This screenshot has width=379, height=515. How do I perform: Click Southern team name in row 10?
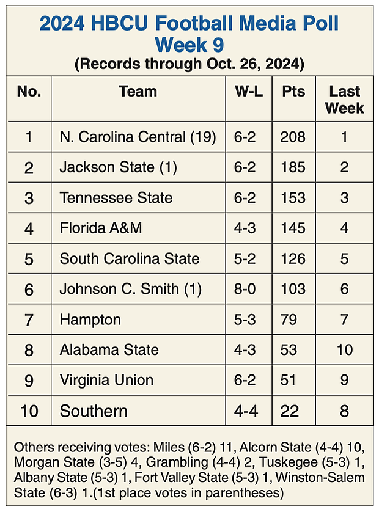click(x=94, y=411)
